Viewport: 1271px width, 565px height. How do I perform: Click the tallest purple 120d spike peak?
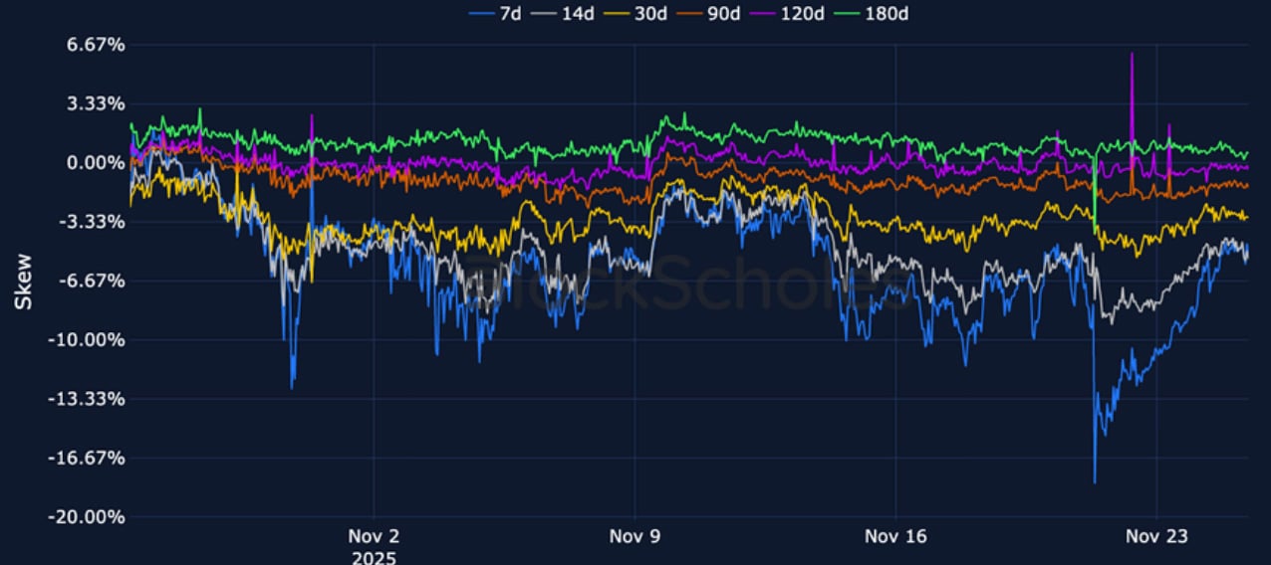1132,54
